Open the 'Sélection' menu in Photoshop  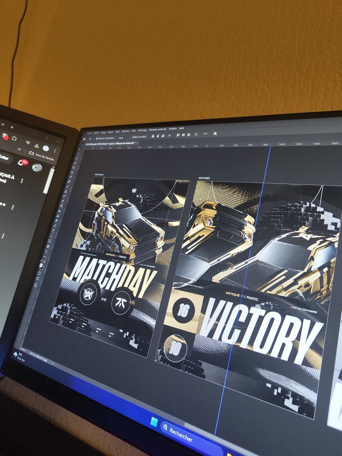pyautogui.click(x=125, y=131)
